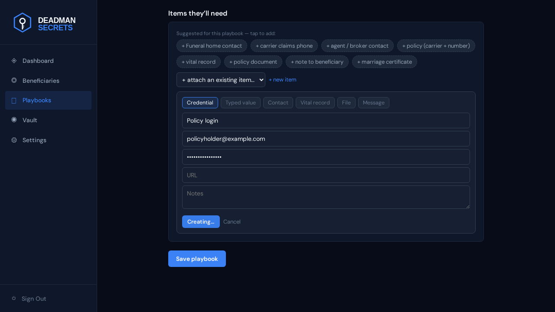The height and width of the screenshot is (312, 555).
Task: Add the Funeral home contact suggestion
Action: click(212, 46)
